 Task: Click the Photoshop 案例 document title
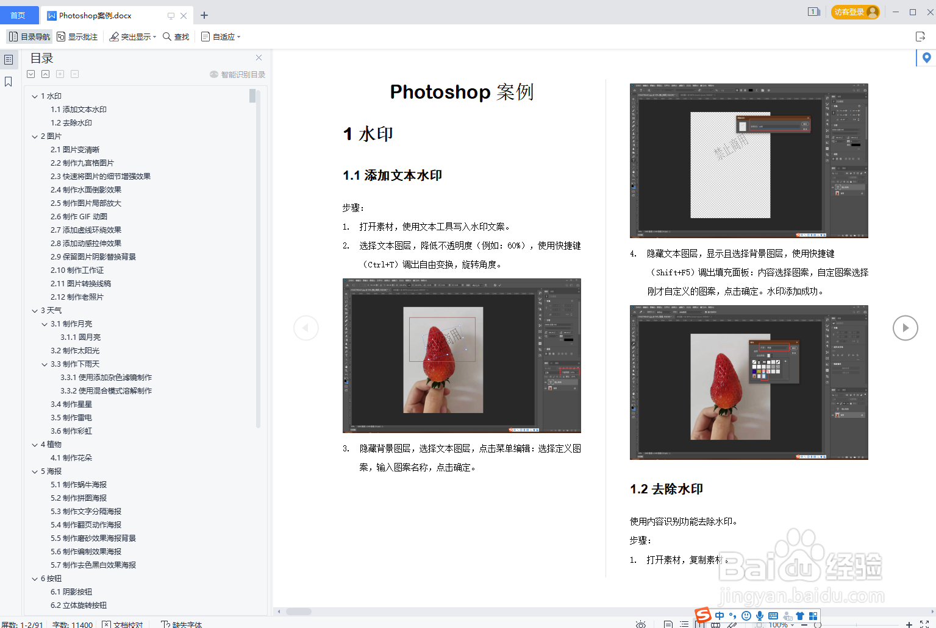point(462,92)
